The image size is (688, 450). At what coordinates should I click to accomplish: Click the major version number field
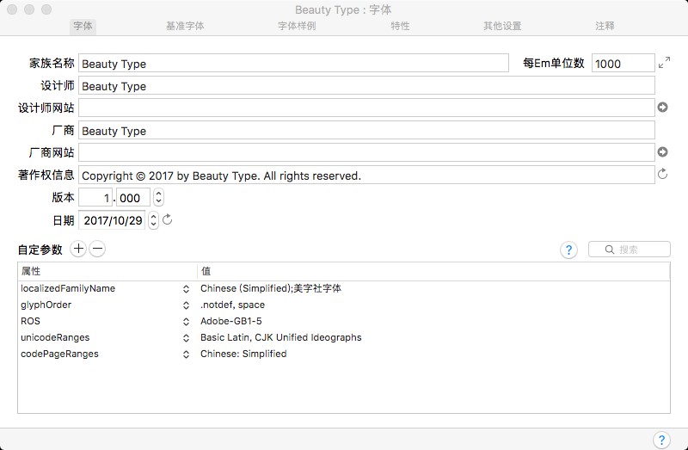pyautogui.click(x=95, y=197)
